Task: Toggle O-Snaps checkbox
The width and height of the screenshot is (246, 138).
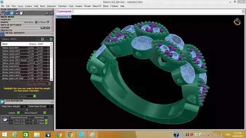Action: [x=48, y=22]
